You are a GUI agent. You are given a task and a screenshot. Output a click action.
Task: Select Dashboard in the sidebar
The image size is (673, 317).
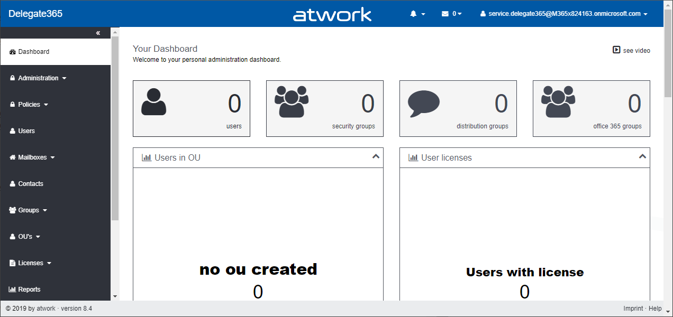point(33,52)
